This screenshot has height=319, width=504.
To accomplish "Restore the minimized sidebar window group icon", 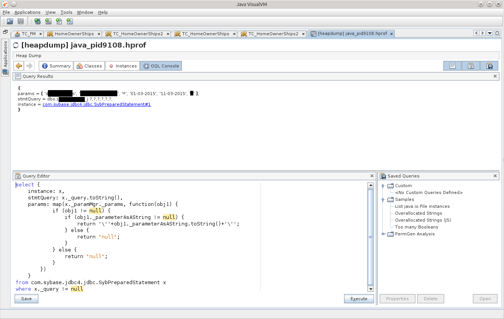I will pyautogui.click(x=5, y=32).
